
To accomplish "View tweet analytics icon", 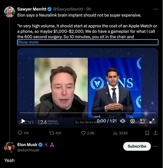I will pyautogui.click(x=115, y=133).
